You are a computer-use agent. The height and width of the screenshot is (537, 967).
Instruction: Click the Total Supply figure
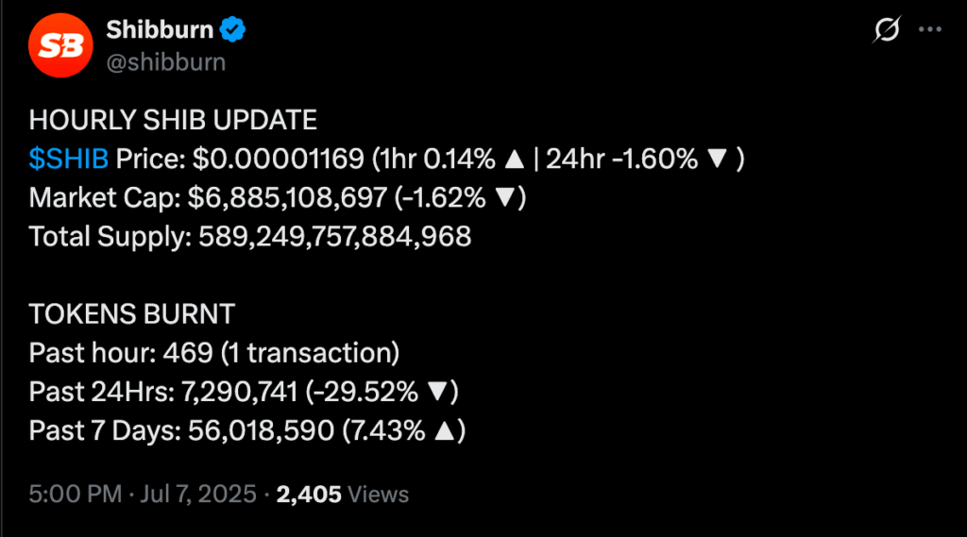pos(335,237)
